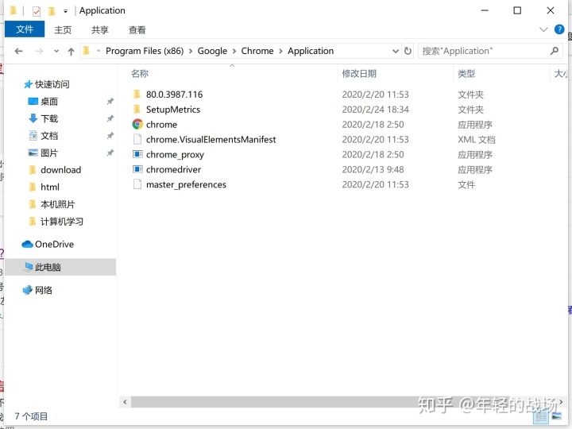This screenshot has height=429, width=572.
Task: Sort by the 修改日期 column header
Action: pyautogui.click(x=359, y=74)
